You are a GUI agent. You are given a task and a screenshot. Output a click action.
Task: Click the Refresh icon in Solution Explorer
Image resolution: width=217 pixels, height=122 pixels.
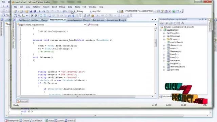click(x=170, y=23)
